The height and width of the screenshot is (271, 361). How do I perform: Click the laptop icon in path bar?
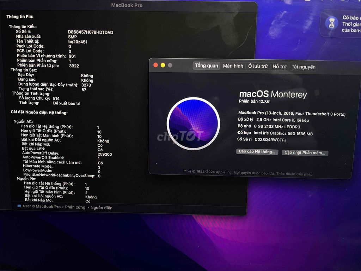(19, 206)
